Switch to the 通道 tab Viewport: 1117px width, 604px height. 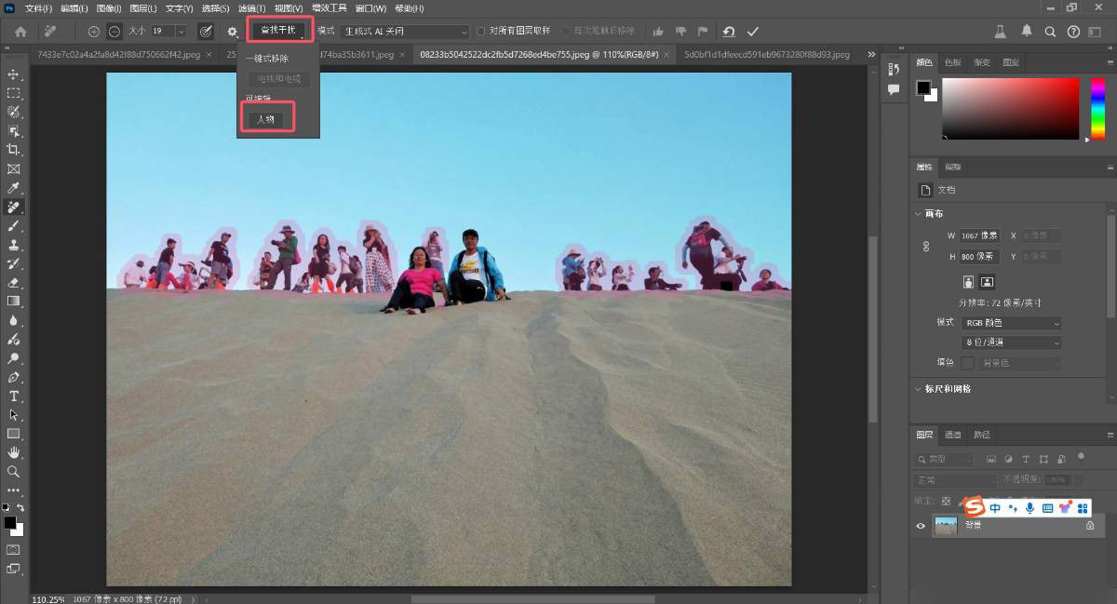click(953, 435)
